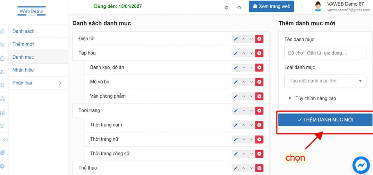This screenshot has width=373, height=175.
Task: Click the home icon in sidebar
Action: tap(3, 31)
